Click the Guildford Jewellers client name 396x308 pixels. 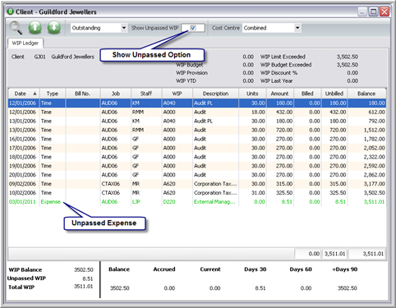(x=73, y=57)
